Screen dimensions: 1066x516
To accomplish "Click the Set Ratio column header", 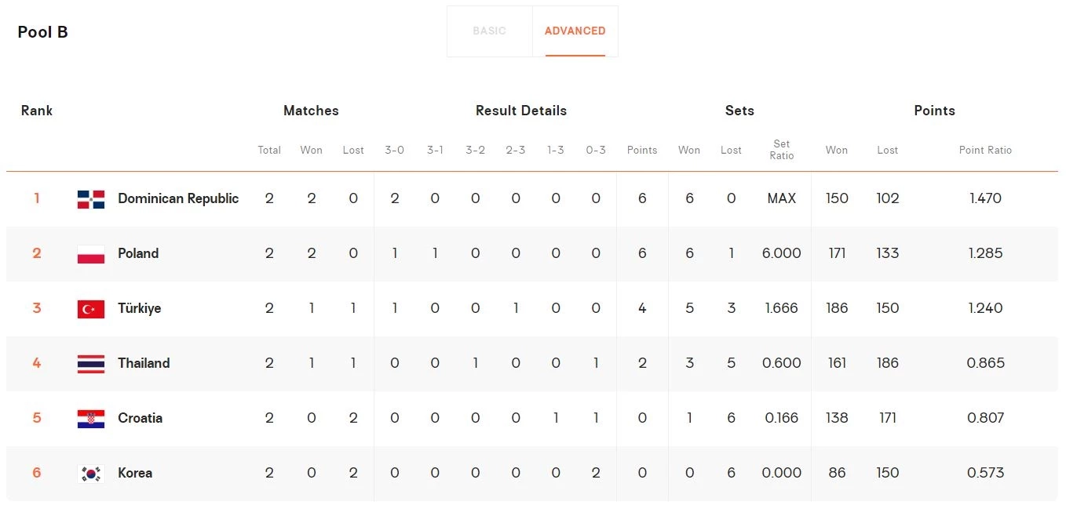I will click(781, 150).
